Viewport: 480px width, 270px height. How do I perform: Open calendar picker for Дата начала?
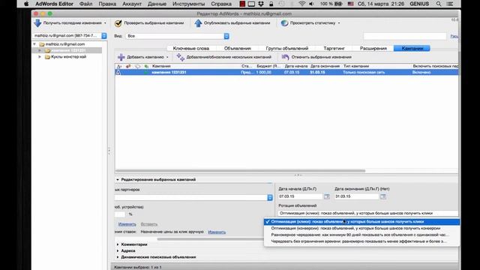(327, 196)
